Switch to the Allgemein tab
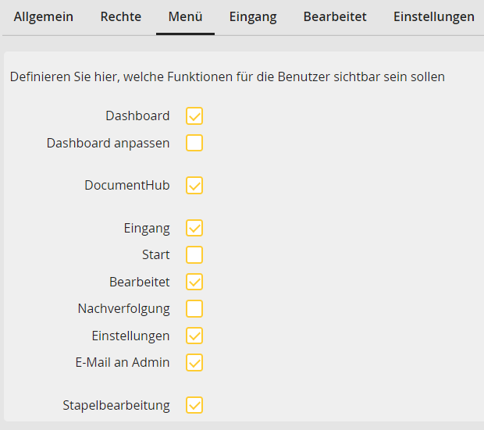Image resolution: width=484 pixels, height=430 pixels. point(44,16)
